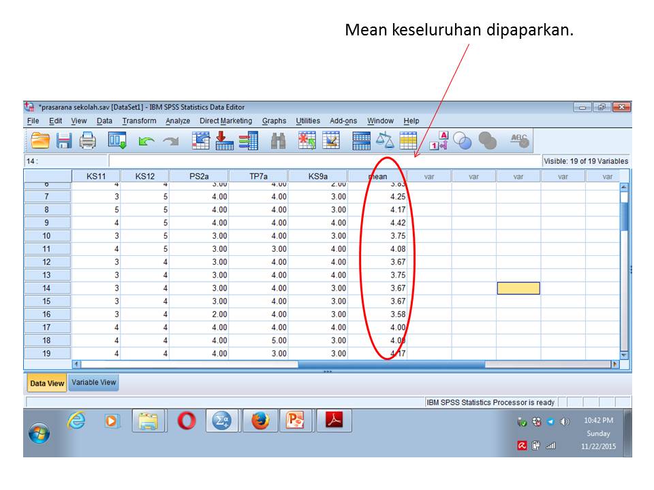Click the Windows Start orb

coord(40,434)
